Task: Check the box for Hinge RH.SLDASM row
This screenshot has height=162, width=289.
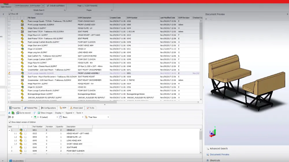Action: 9,87
